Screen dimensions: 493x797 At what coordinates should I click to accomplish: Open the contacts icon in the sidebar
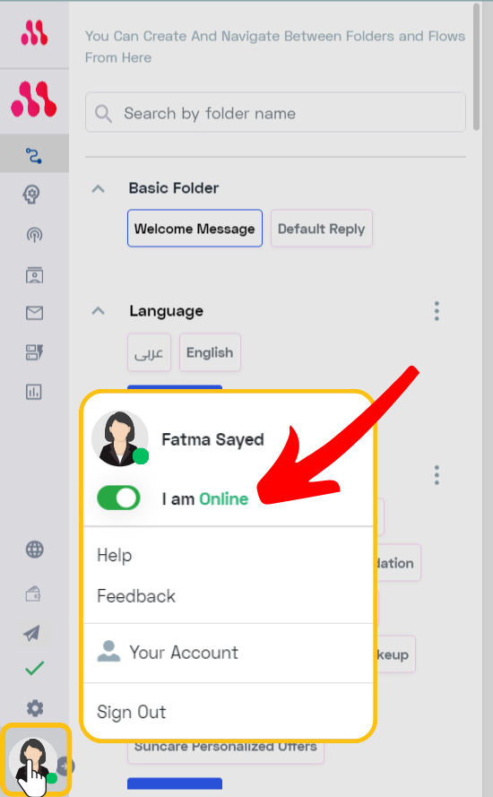(x=34, y=275)
